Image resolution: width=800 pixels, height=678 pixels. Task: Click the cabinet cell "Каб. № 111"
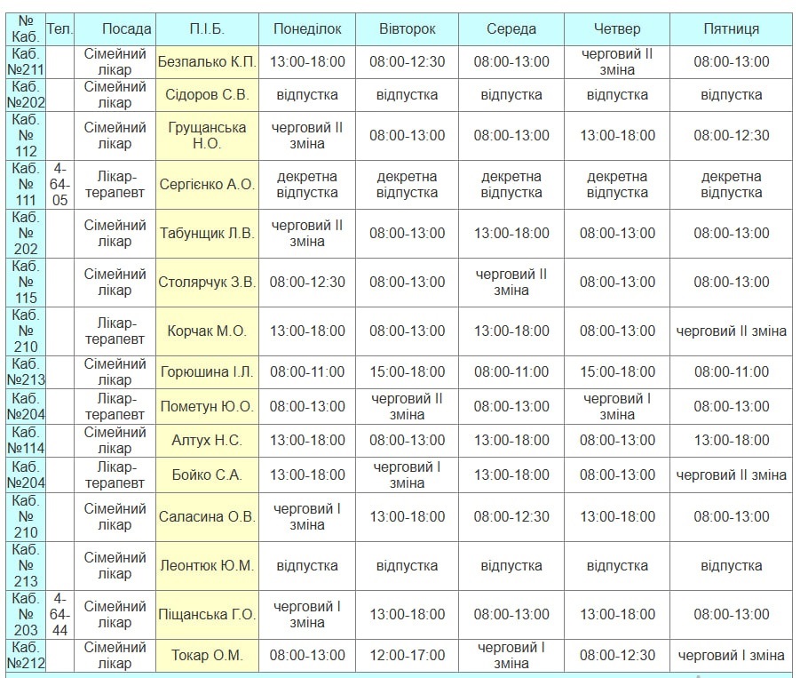click(26, 184)
